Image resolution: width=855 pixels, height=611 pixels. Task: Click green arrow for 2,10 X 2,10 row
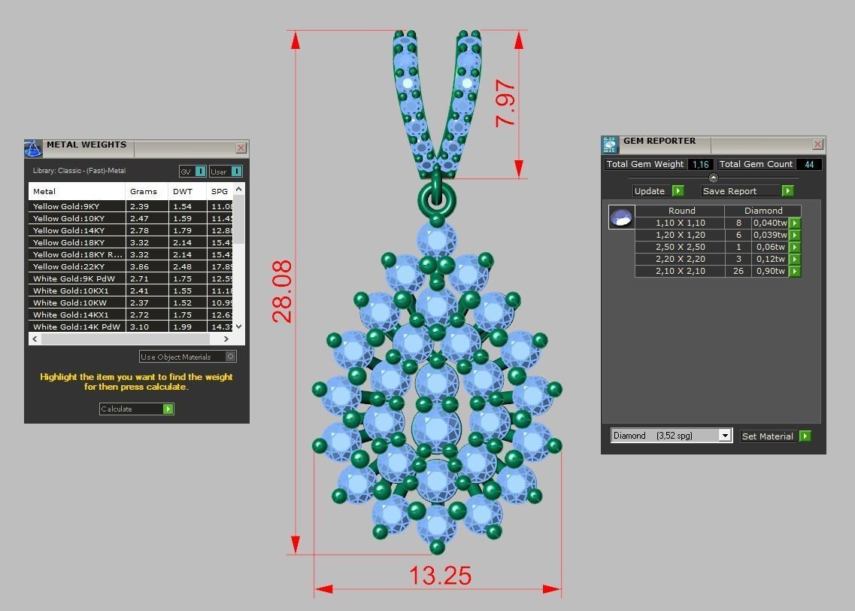[795, 271]
